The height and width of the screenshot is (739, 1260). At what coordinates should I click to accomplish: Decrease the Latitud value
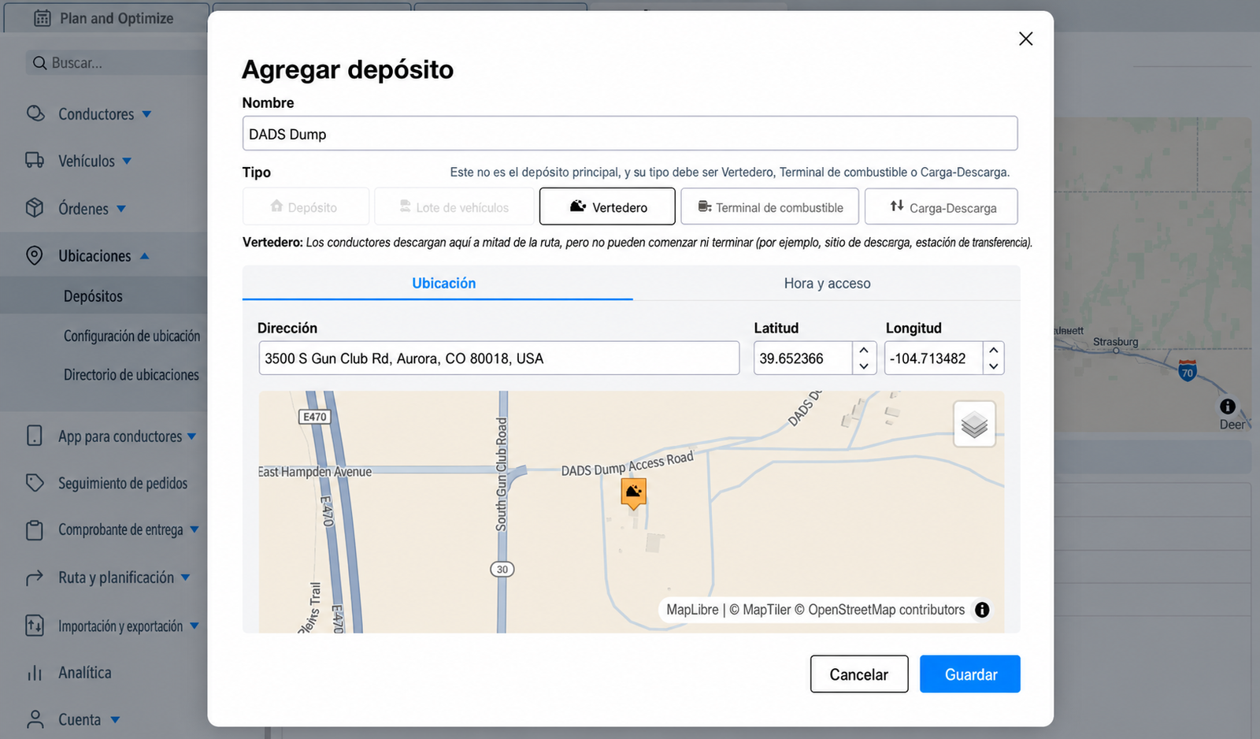[864, 366]
